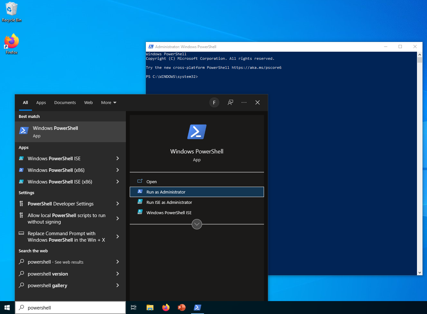This screenshot has height=314, width=427.
Task: Switch to the Apps search tab
Action: click(41, 102)
